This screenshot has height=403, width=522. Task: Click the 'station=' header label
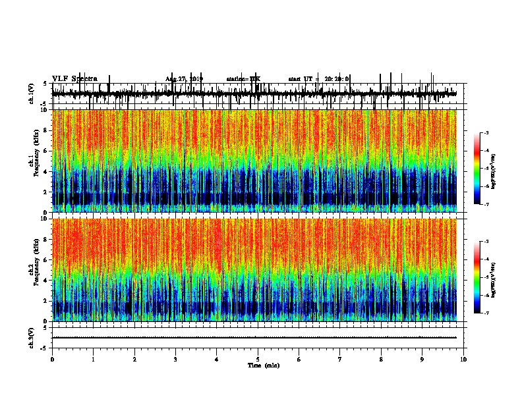coord(238,79)
